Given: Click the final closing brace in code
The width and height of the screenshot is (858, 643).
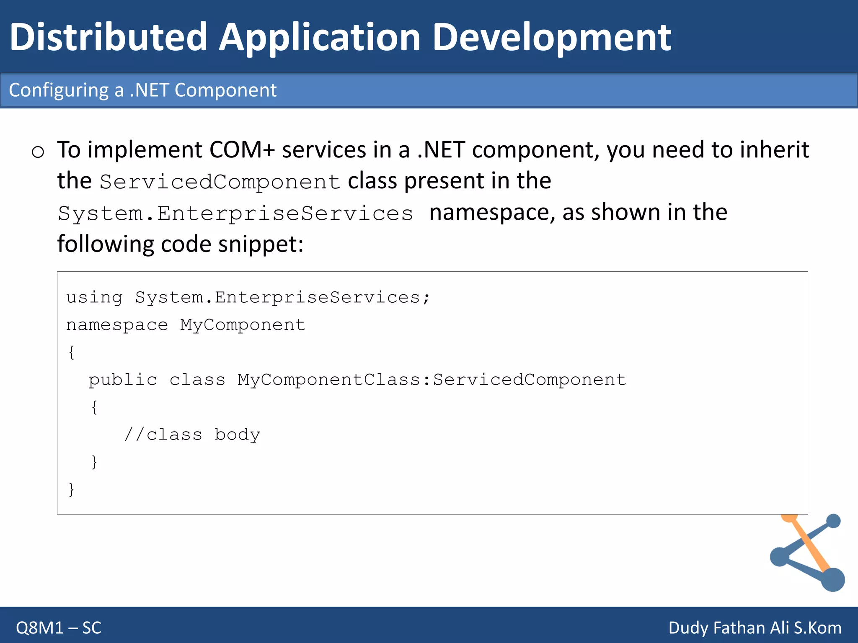Looking at the screenshot, I should click(71, 489).
